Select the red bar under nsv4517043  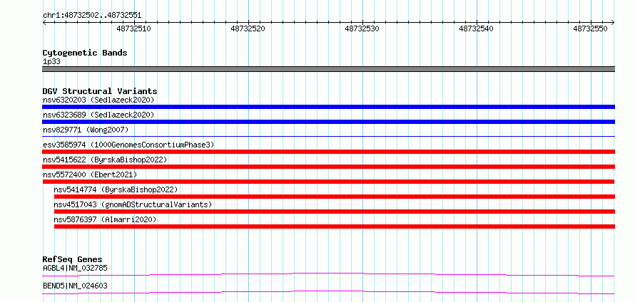click(335, 212)
